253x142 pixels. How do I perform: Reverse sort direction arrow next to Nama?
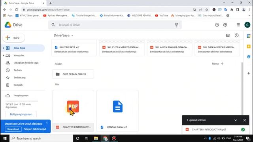click(222, 64)
